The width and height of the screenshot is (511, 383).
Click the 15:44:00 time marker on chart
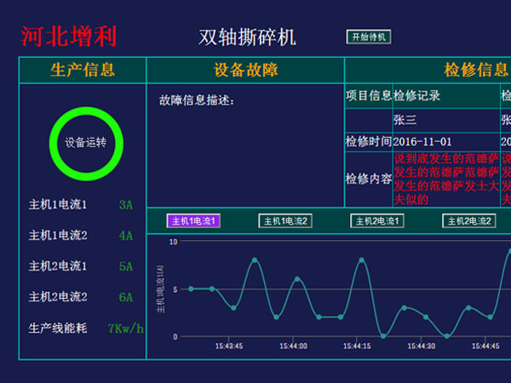point(292,346)
